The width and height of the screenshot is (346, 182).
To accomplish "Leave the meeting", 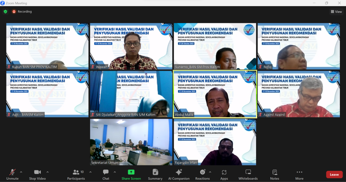I will (334, 175).
